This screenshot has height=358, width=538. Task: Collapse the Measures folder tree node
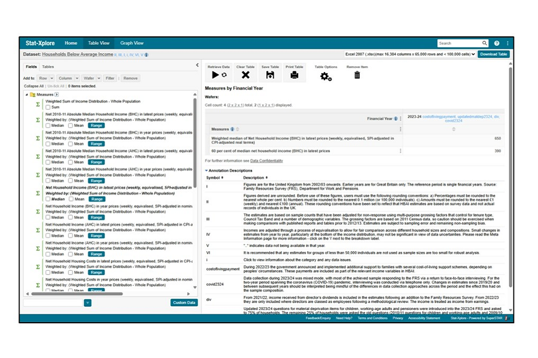pyautogui.click(x=26, y=95)
